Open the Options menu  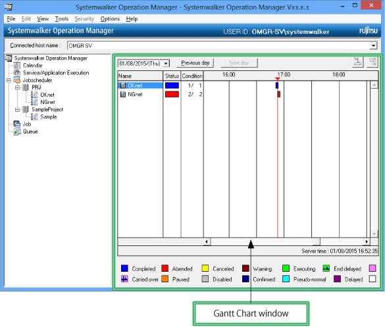tap(110, 19)
